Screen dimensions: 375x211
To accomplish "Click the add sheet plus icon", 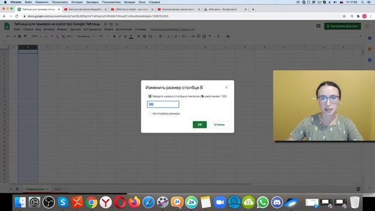I will 11,189.
